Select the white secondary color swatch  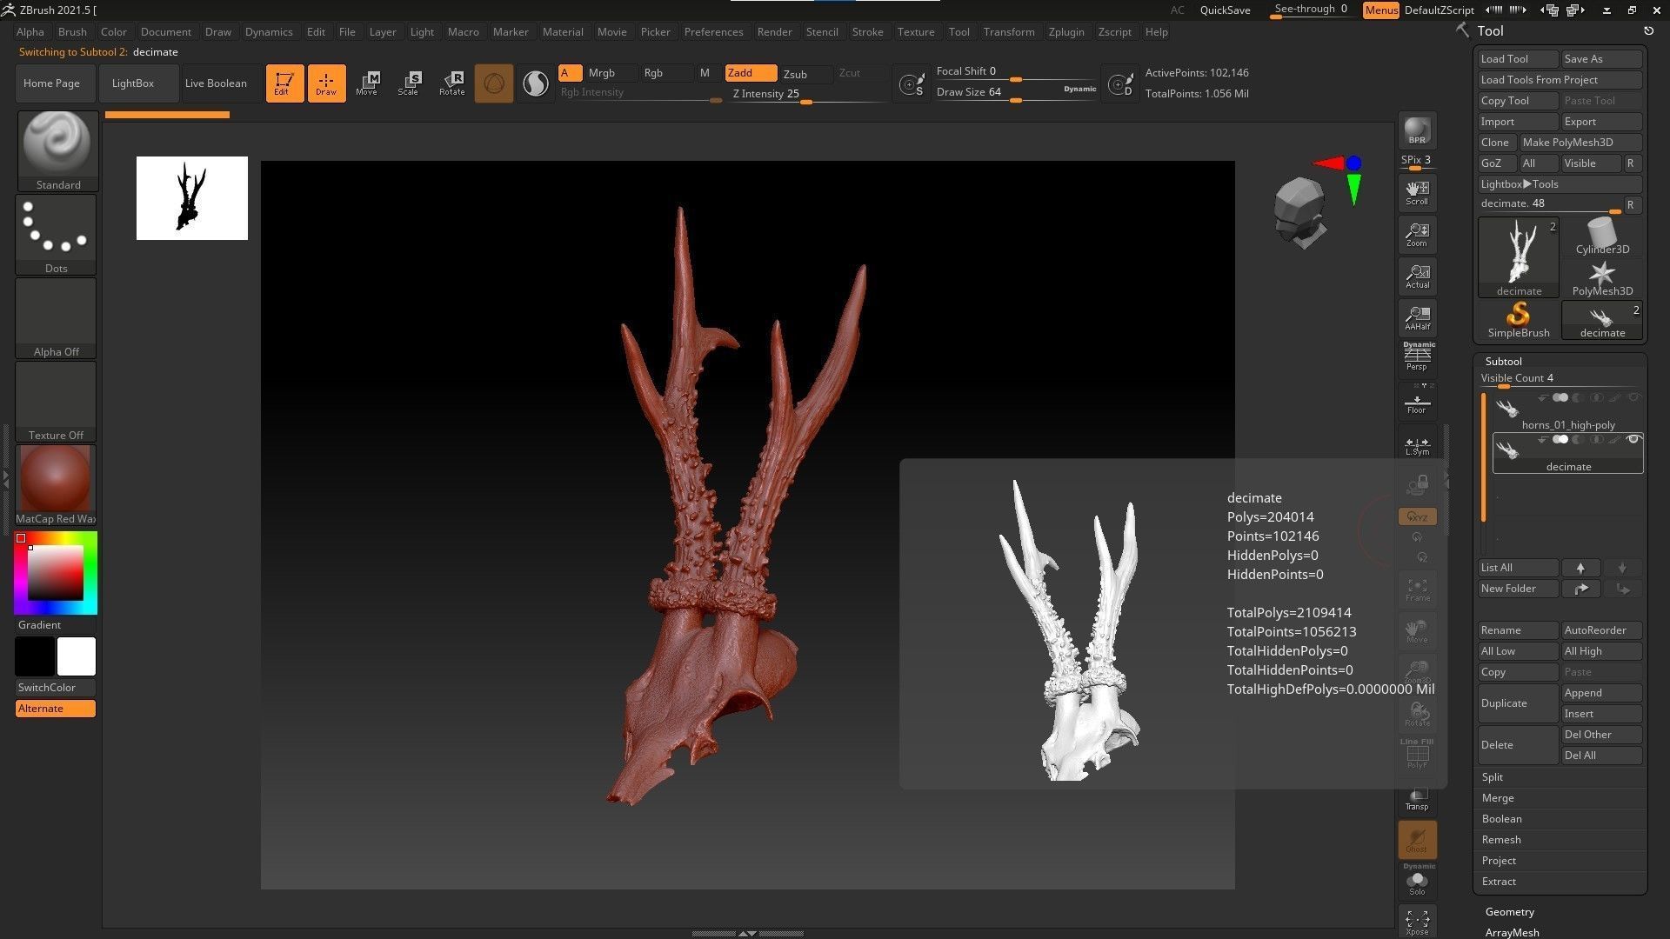click(x=77, y=656)
